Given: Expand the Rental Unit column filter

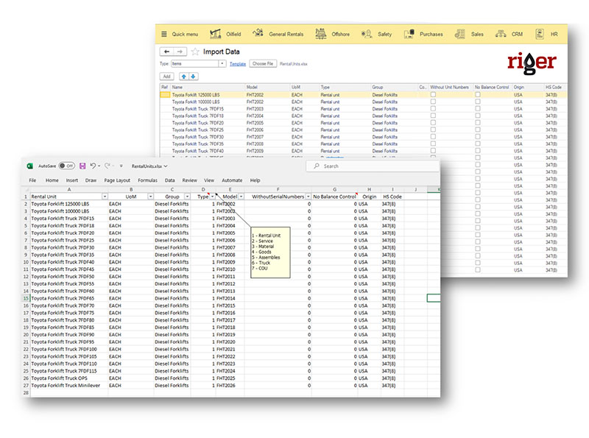Looking at the screenshot, I should click(104, 197).
